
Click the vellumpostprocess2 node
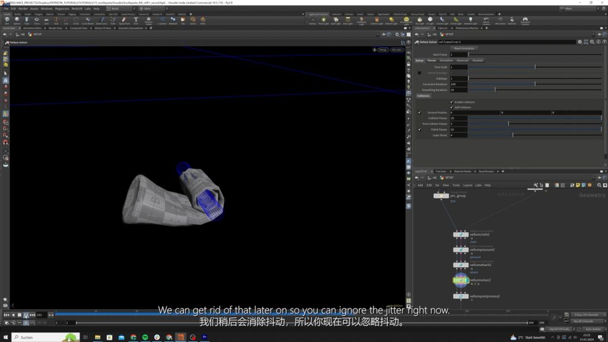coord(461,296)
